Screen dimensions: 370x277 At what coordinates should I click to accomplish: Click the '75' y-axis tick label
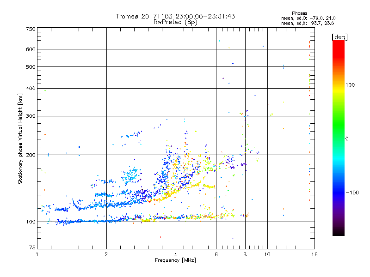[32, 247]
